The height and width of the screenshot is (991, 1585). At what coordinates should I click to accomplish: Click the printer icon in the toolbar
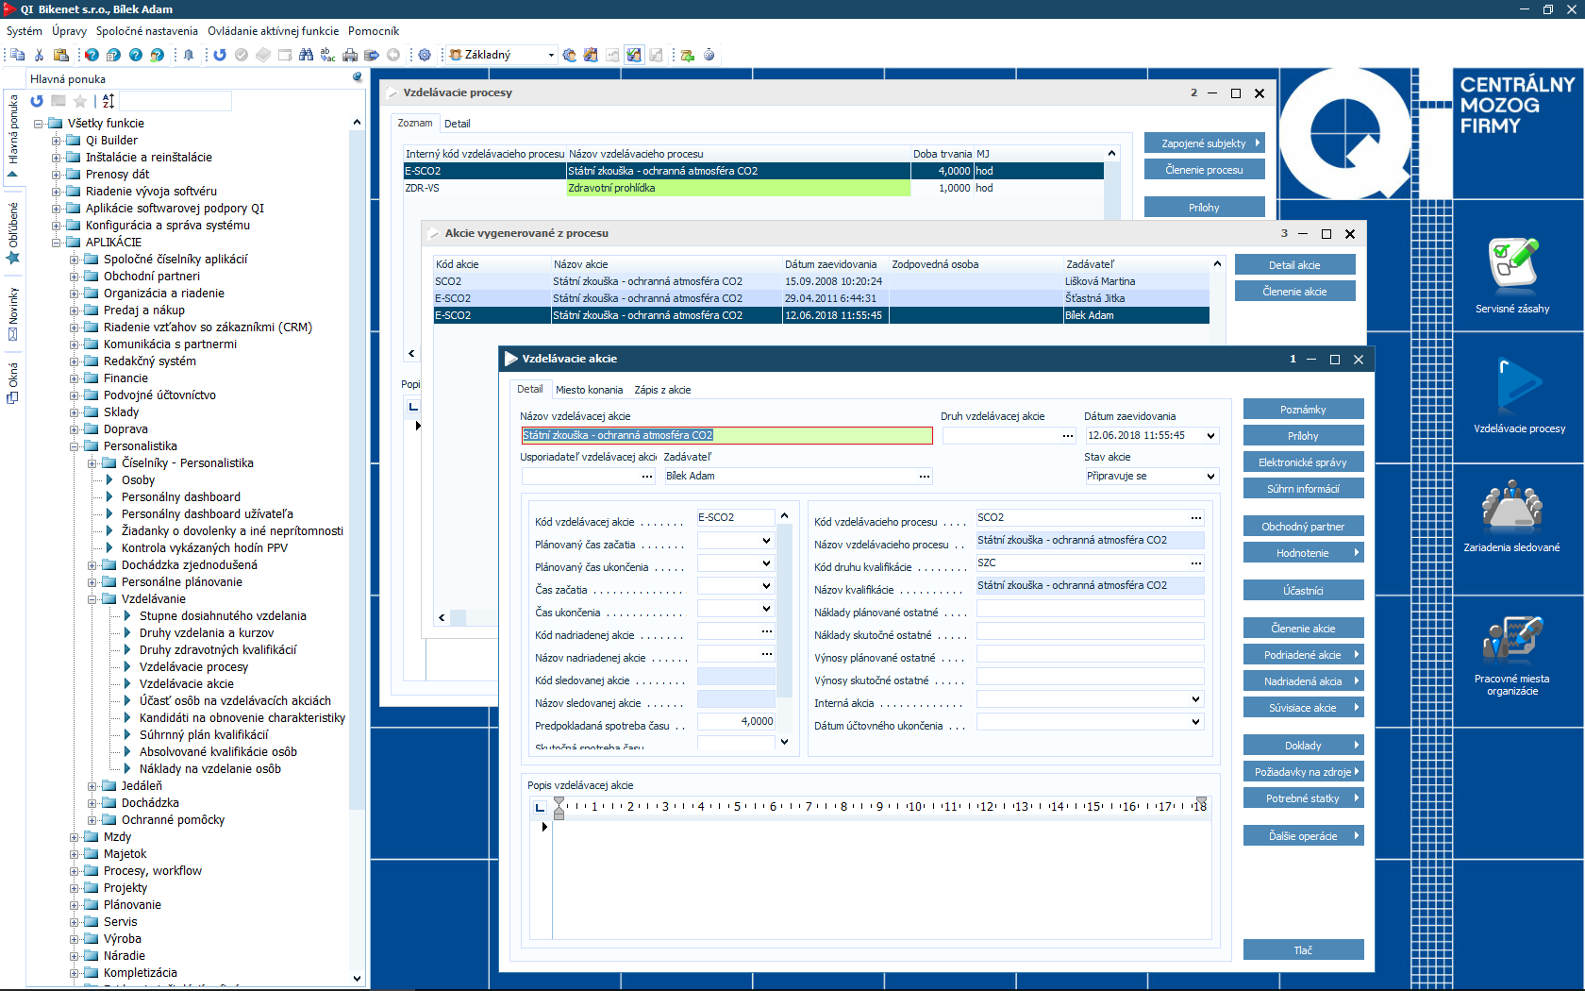point(350,55)
